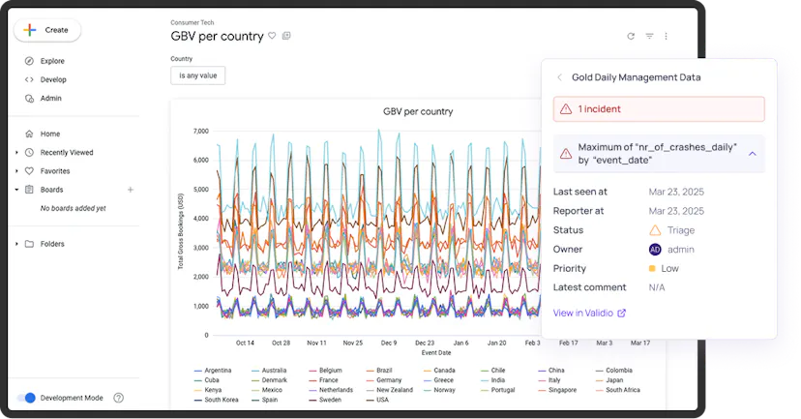Viewport: 801px width, 419px height.
Task: Open Favorites in the sidebar
Action: [55, 171]
